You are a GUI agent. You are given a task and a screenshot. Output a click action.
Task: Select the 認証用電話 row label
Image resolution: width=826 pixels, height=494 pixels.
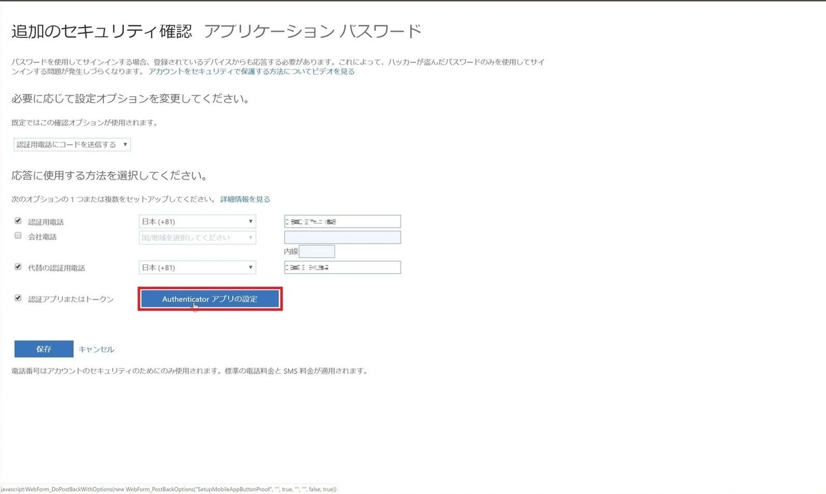pyautogui.click(x=45, y=221)
